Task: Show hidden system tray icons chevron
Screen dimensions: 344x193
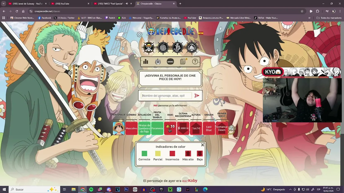Action: click(290, 190)
